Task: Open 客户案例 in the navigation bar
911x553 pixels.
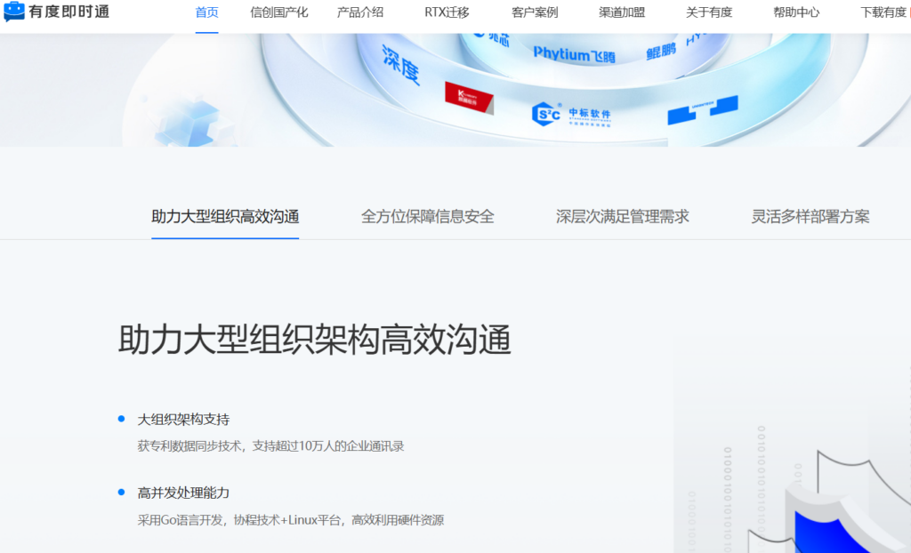Action: (x=535, y=12)
